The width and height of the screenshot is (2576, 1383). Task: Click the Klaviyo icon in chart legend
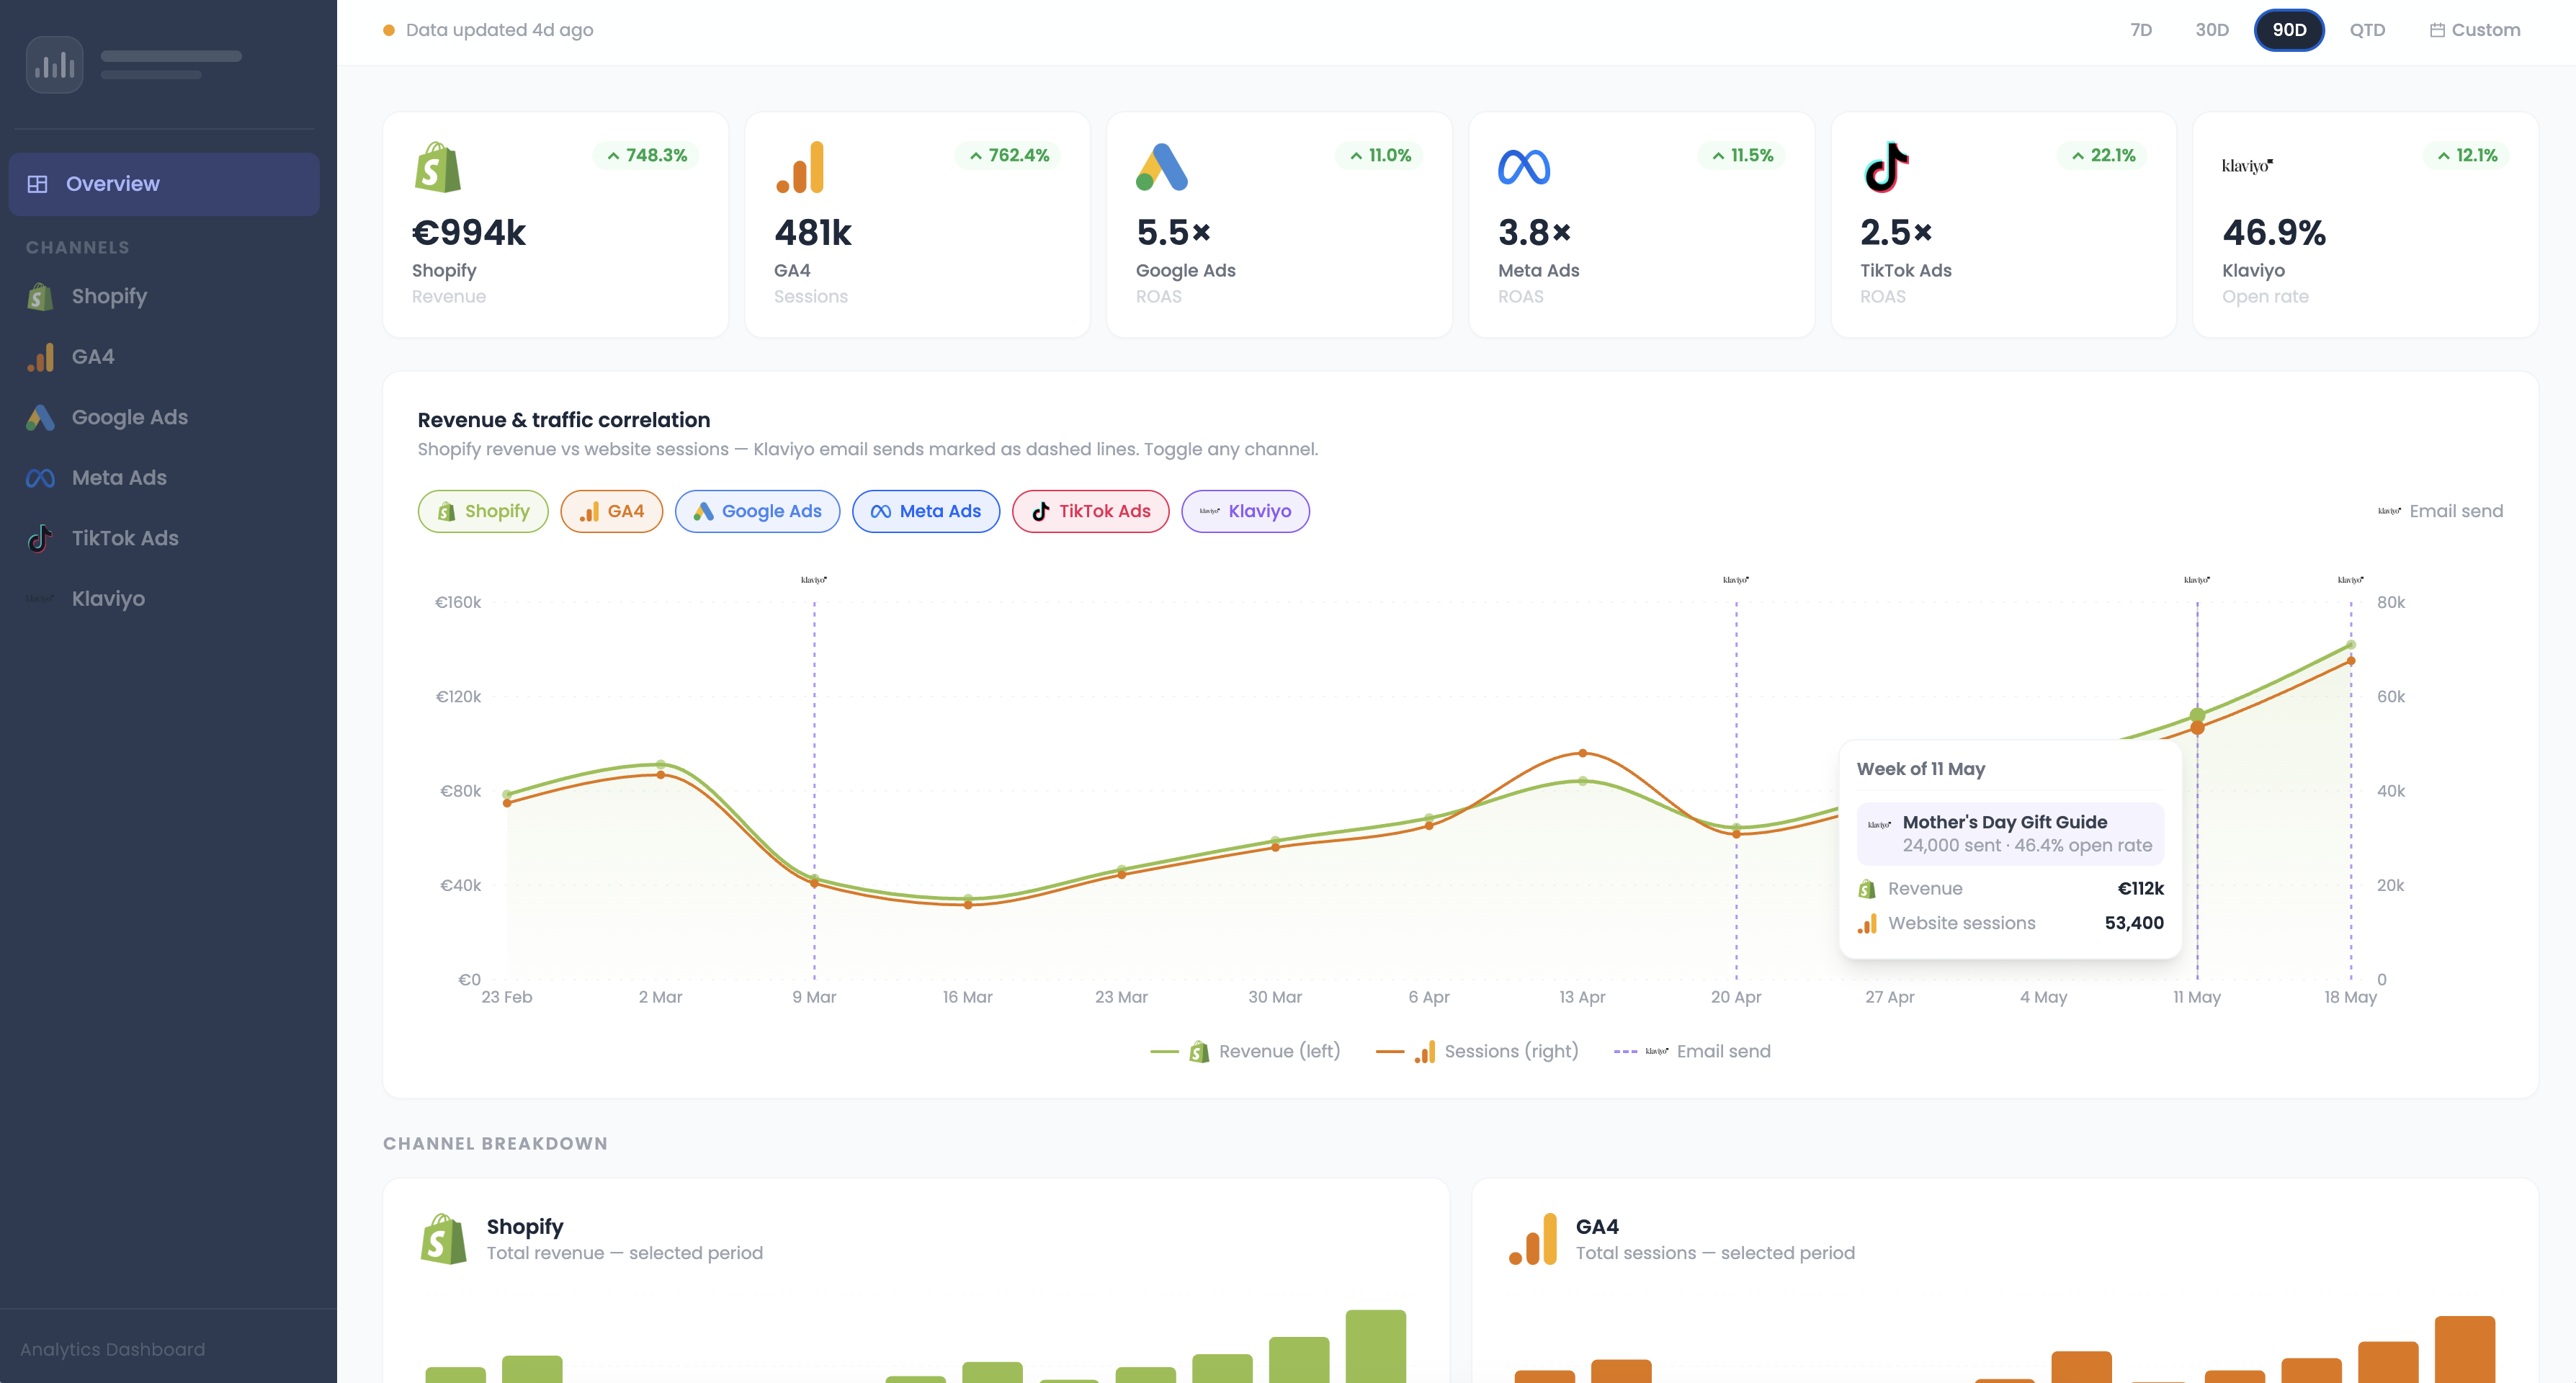coord(1657,1052)
